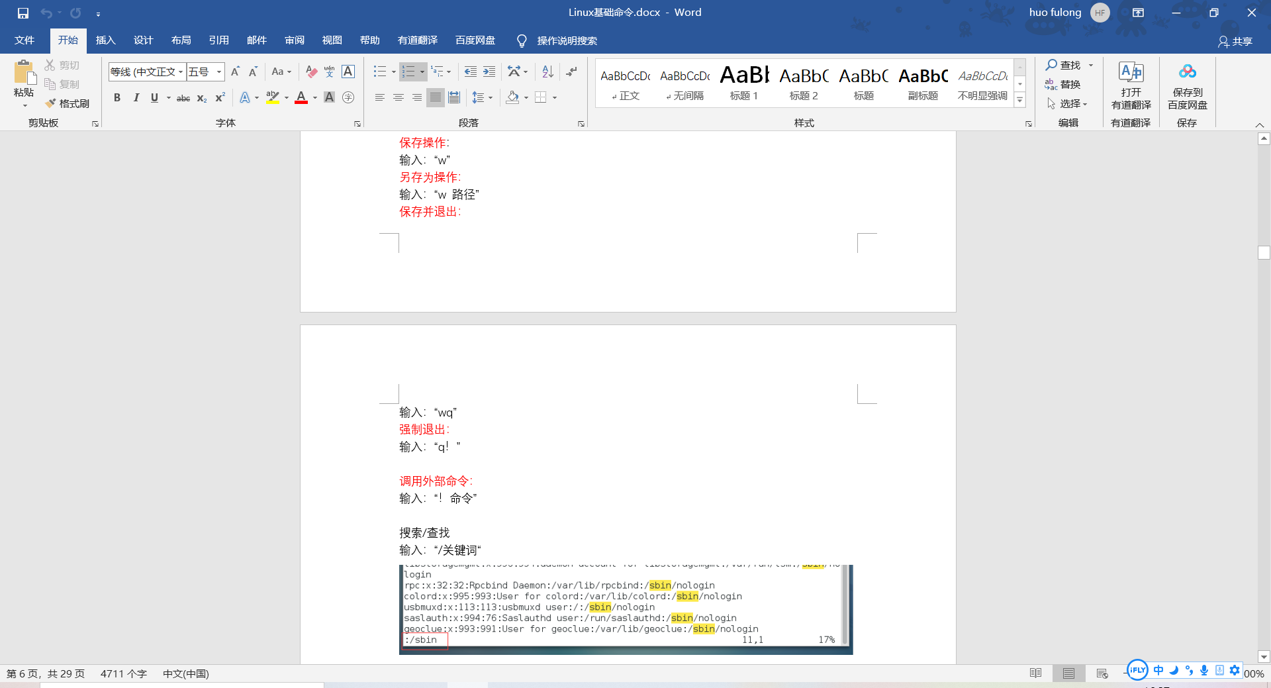Open the text highlight color tool
Screen dimensions: 1271x688
click(x=271, y=97)
